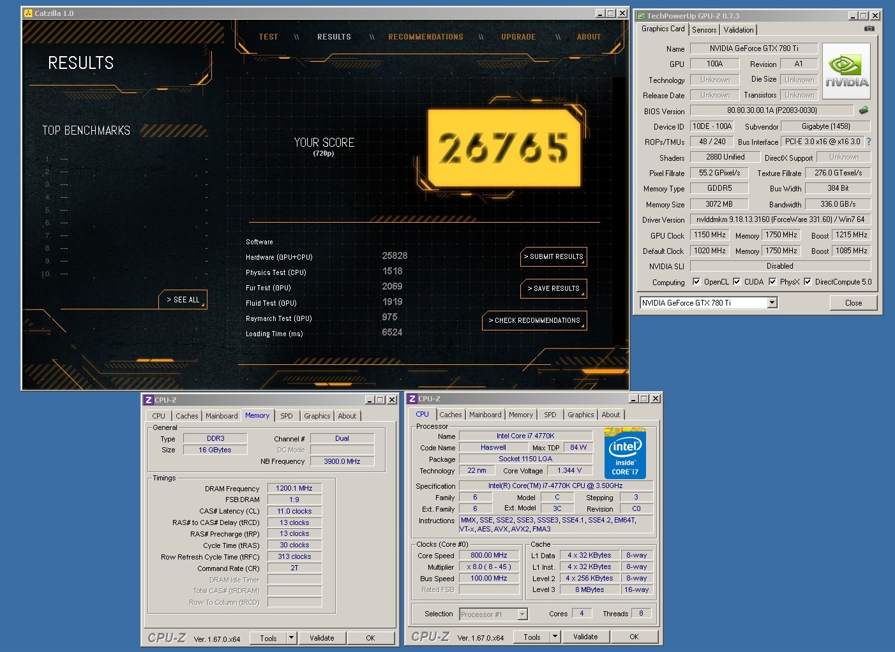Click the Raymarch Test (GPU) score 975
This screenshot has width=895, height=652.
click(389, 317)
